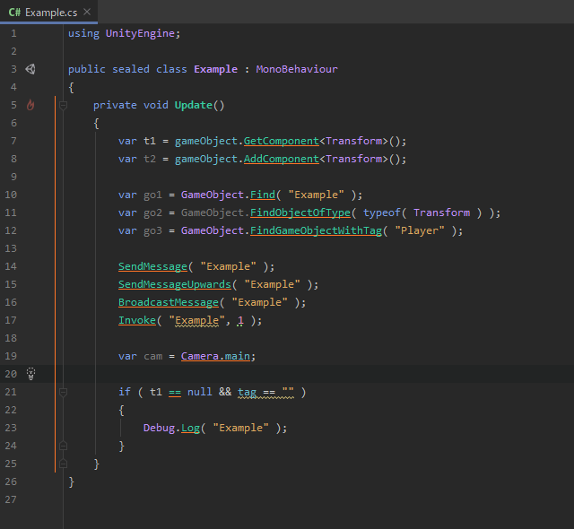The height and width of the screenshot is (529, 574).
Task: Click the "Player" string literal
Action: pyautogui.click(x=420, y=230)
